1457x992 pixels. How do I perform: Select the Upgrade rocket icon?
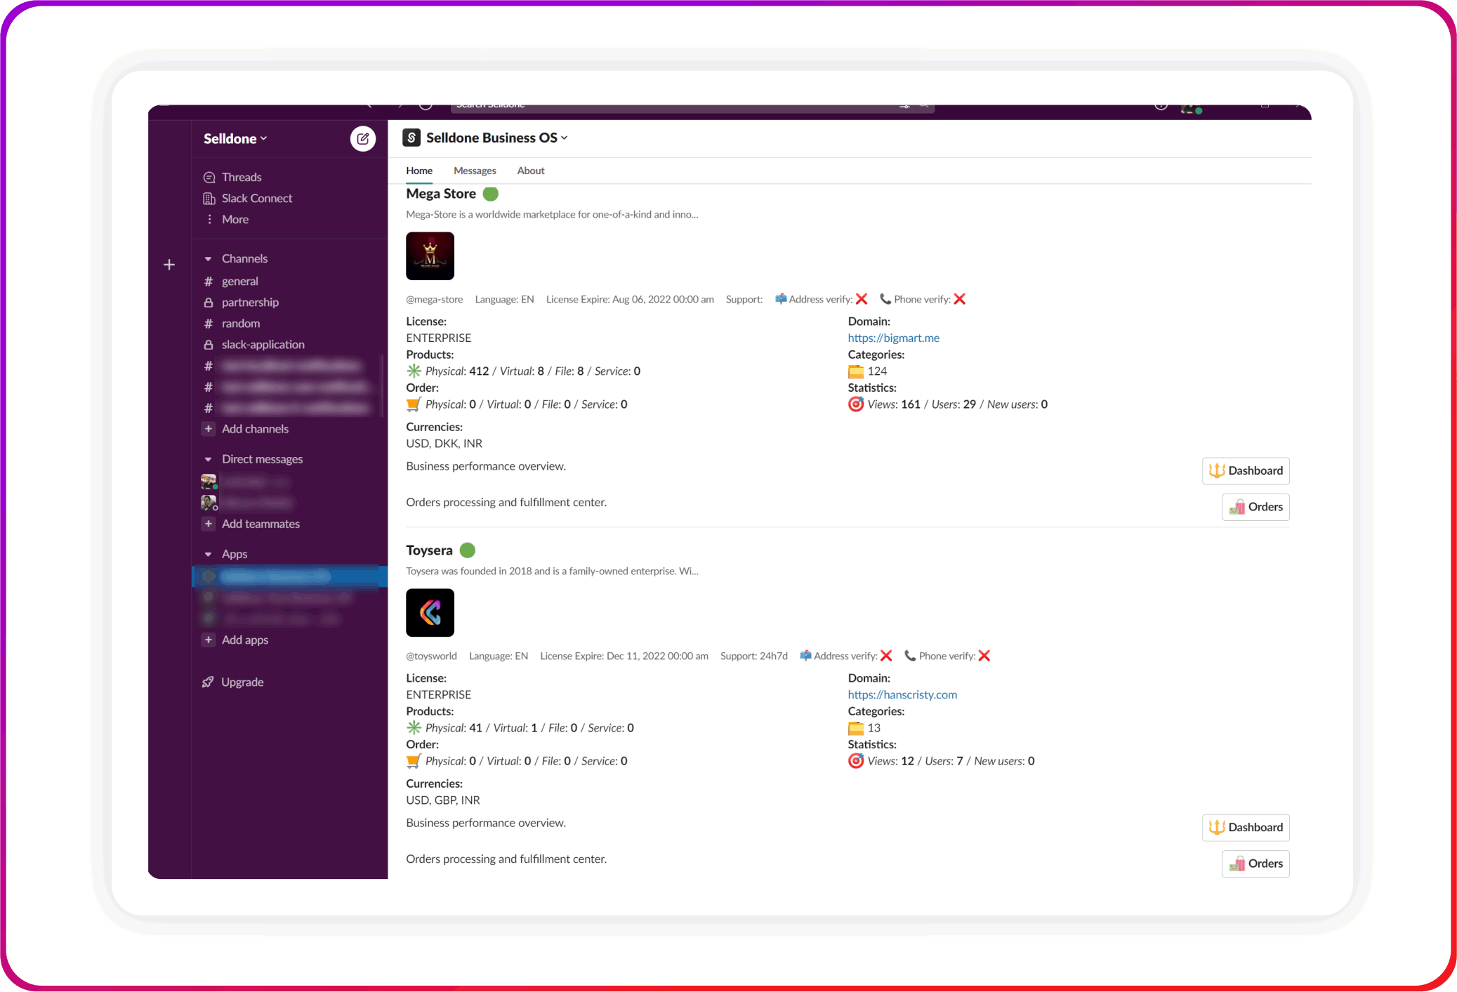(x=208, y=682)
